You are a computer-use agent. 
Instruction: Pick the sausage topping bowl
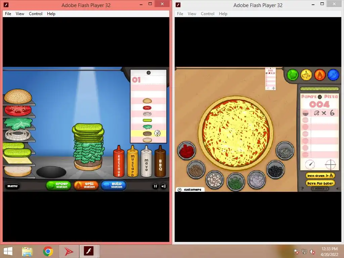(x=196, y=169)
